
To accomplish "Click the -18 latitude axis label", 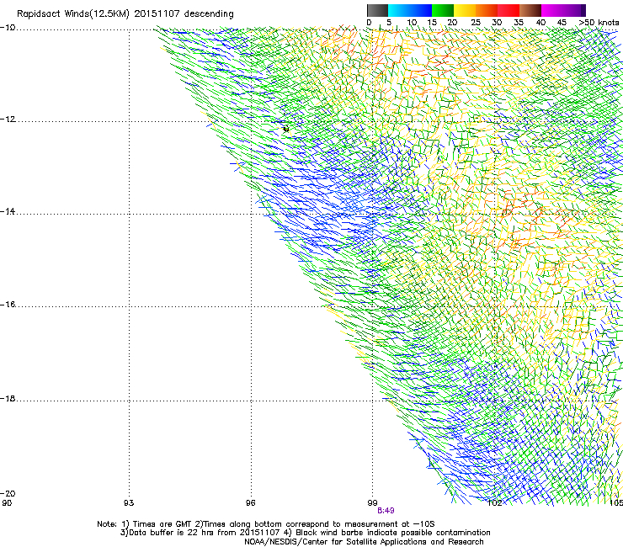I will pos(8,398).
